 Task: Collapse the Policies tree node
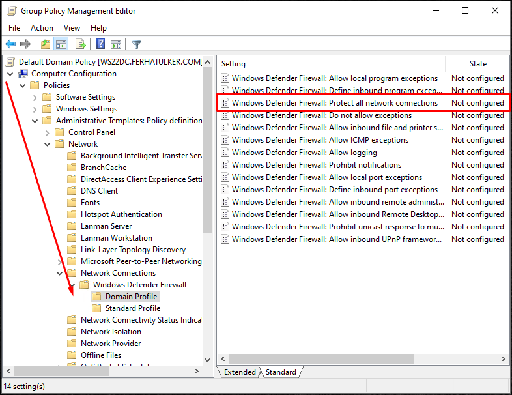click(23, 85)
